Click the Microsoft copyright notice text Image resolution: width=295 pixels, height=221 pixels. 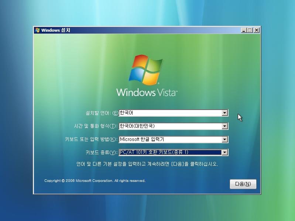(x=95, y=181)
